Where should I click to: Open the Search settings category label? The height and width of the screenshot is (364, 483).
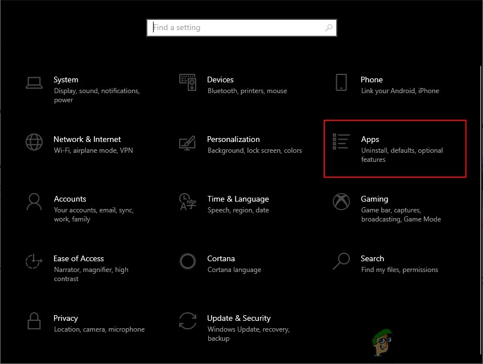point(372,258)
